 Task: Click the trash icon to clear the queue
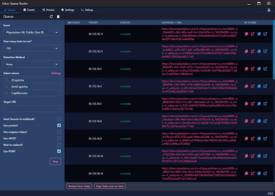click(58, 17)
